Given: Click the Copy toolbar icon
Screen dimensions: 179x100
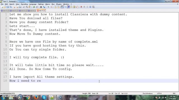Looking at the screenshot, I should [27, 7].
